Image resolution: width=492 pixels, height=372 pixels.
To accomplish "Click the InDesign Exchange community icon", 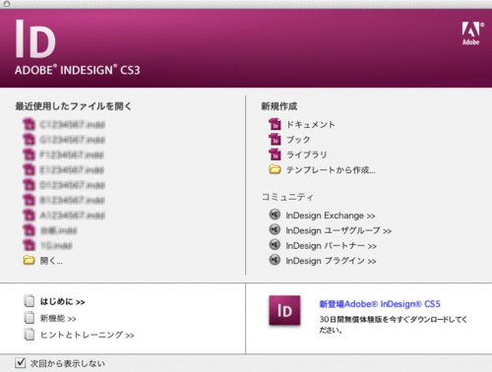I will coord(275,215).
